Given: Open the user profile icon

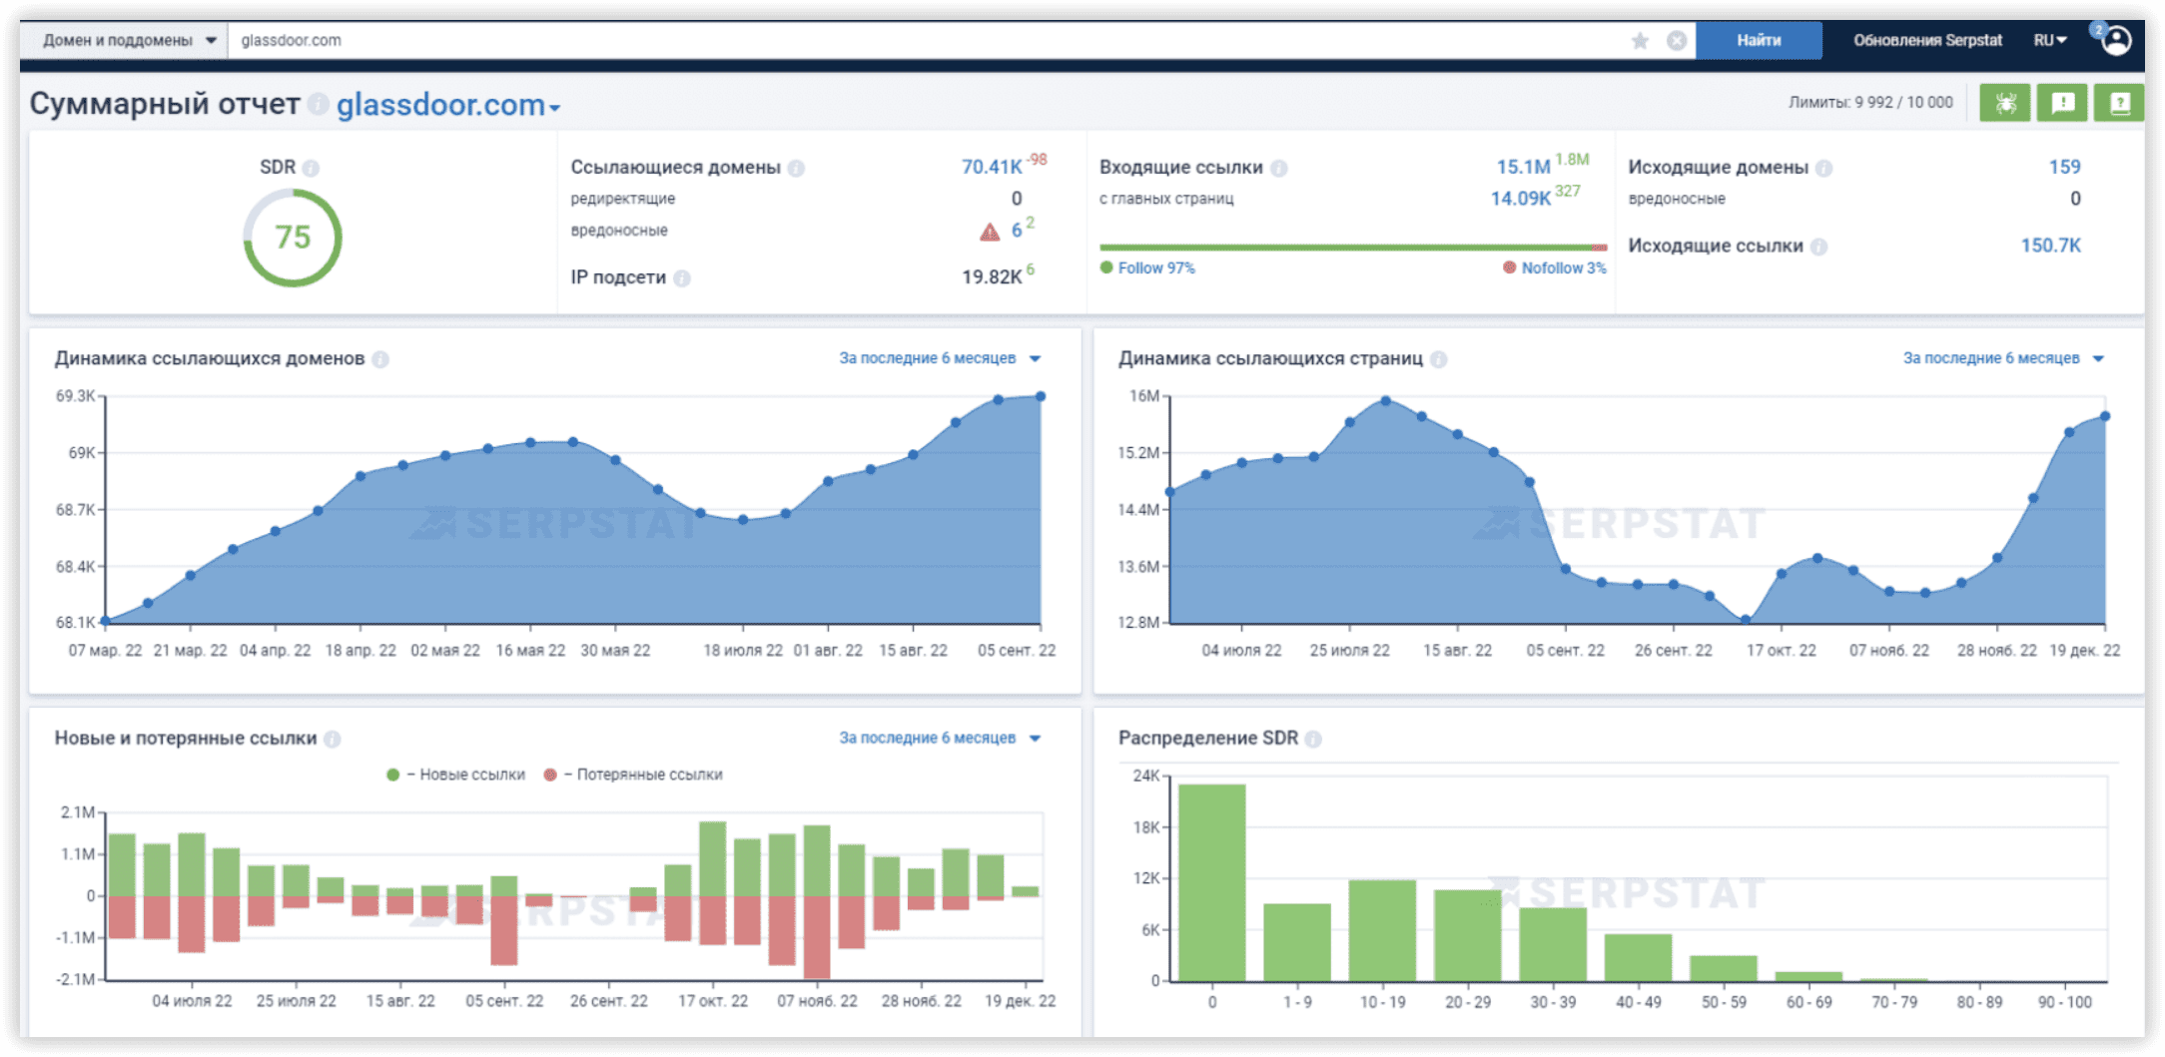Looking at the screenshot, I should click(2116, 41).
